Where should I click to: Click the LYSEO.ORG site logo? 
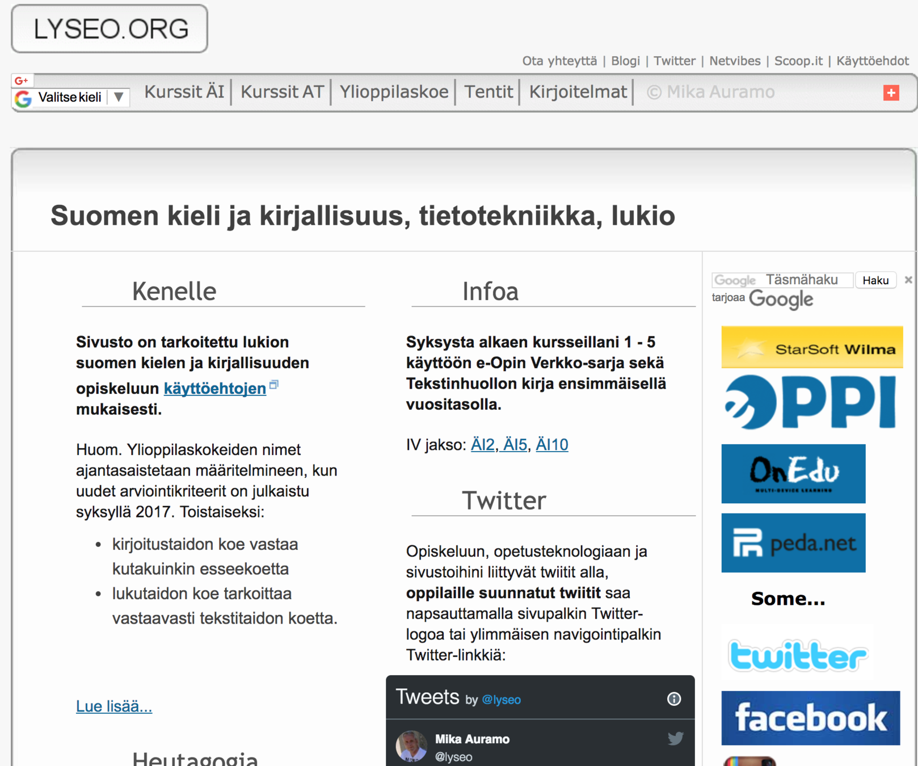110,29
